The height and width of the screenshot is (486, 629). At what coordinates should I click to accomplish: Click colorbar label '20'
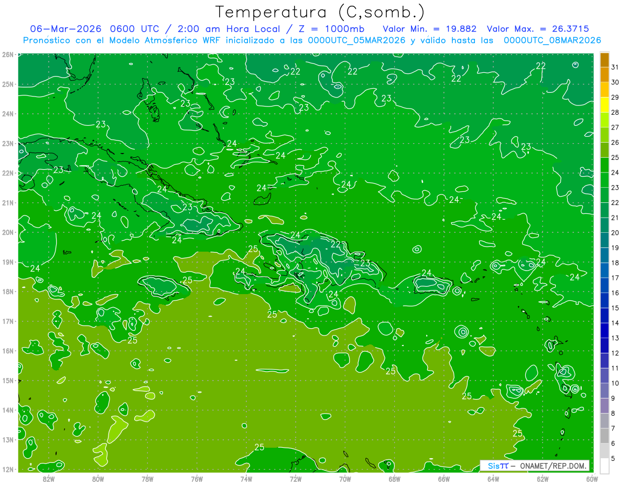pyautogui.click(x=615, y=233)
